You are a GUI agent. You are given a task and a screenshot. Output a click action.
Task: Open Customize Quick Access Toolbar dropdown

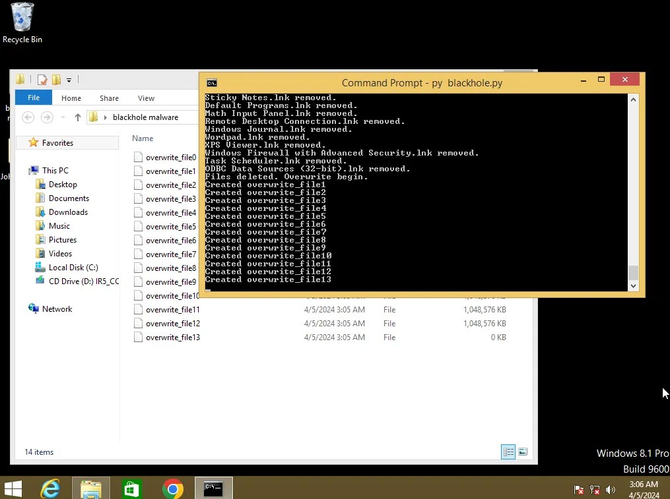tap(69, 80)
